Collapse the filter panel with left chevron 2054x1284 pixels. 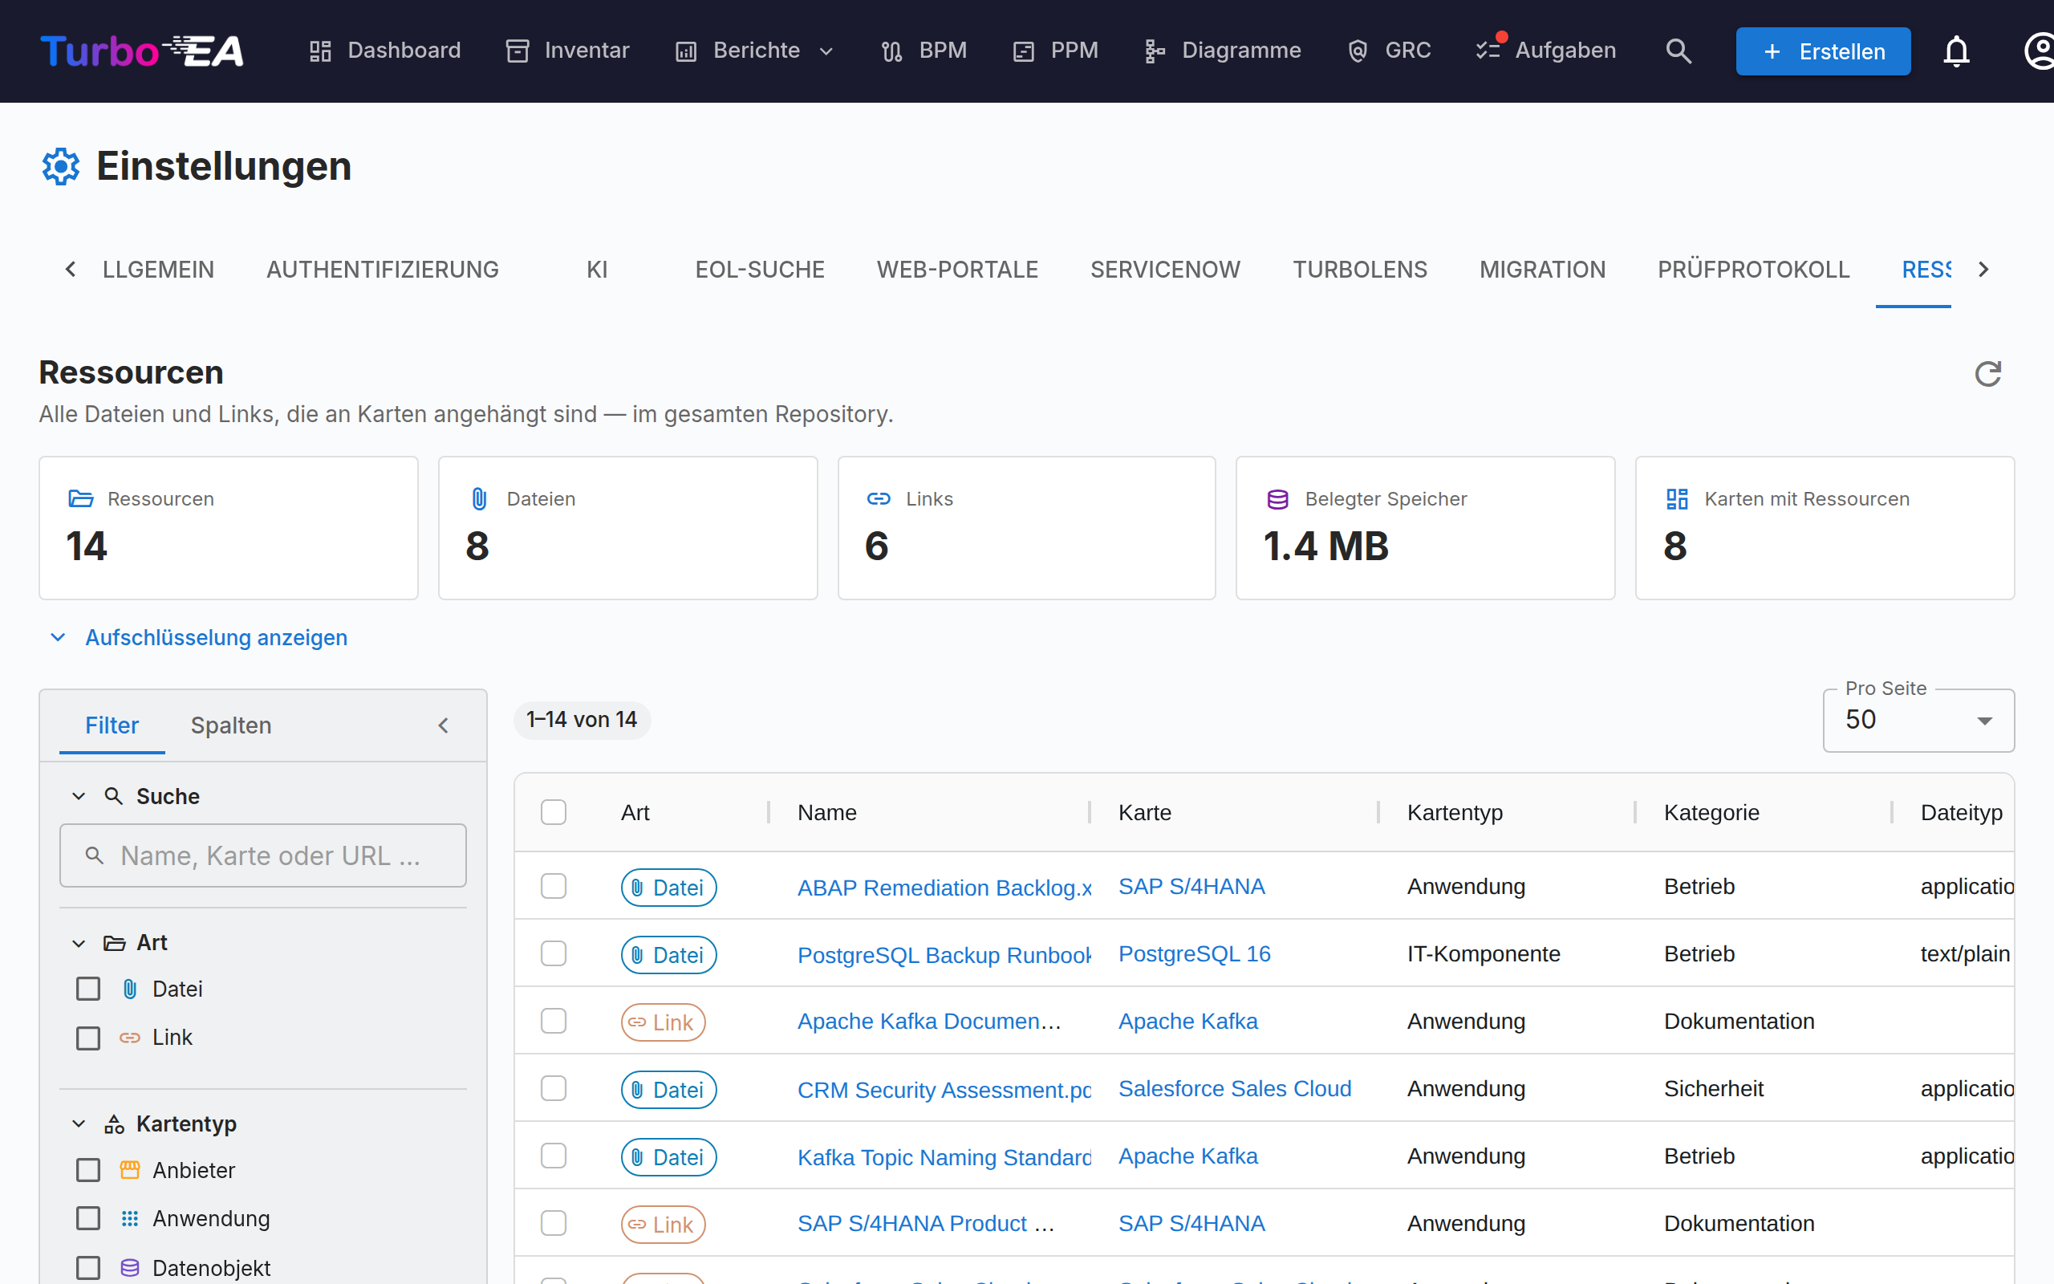coord(443,725)
